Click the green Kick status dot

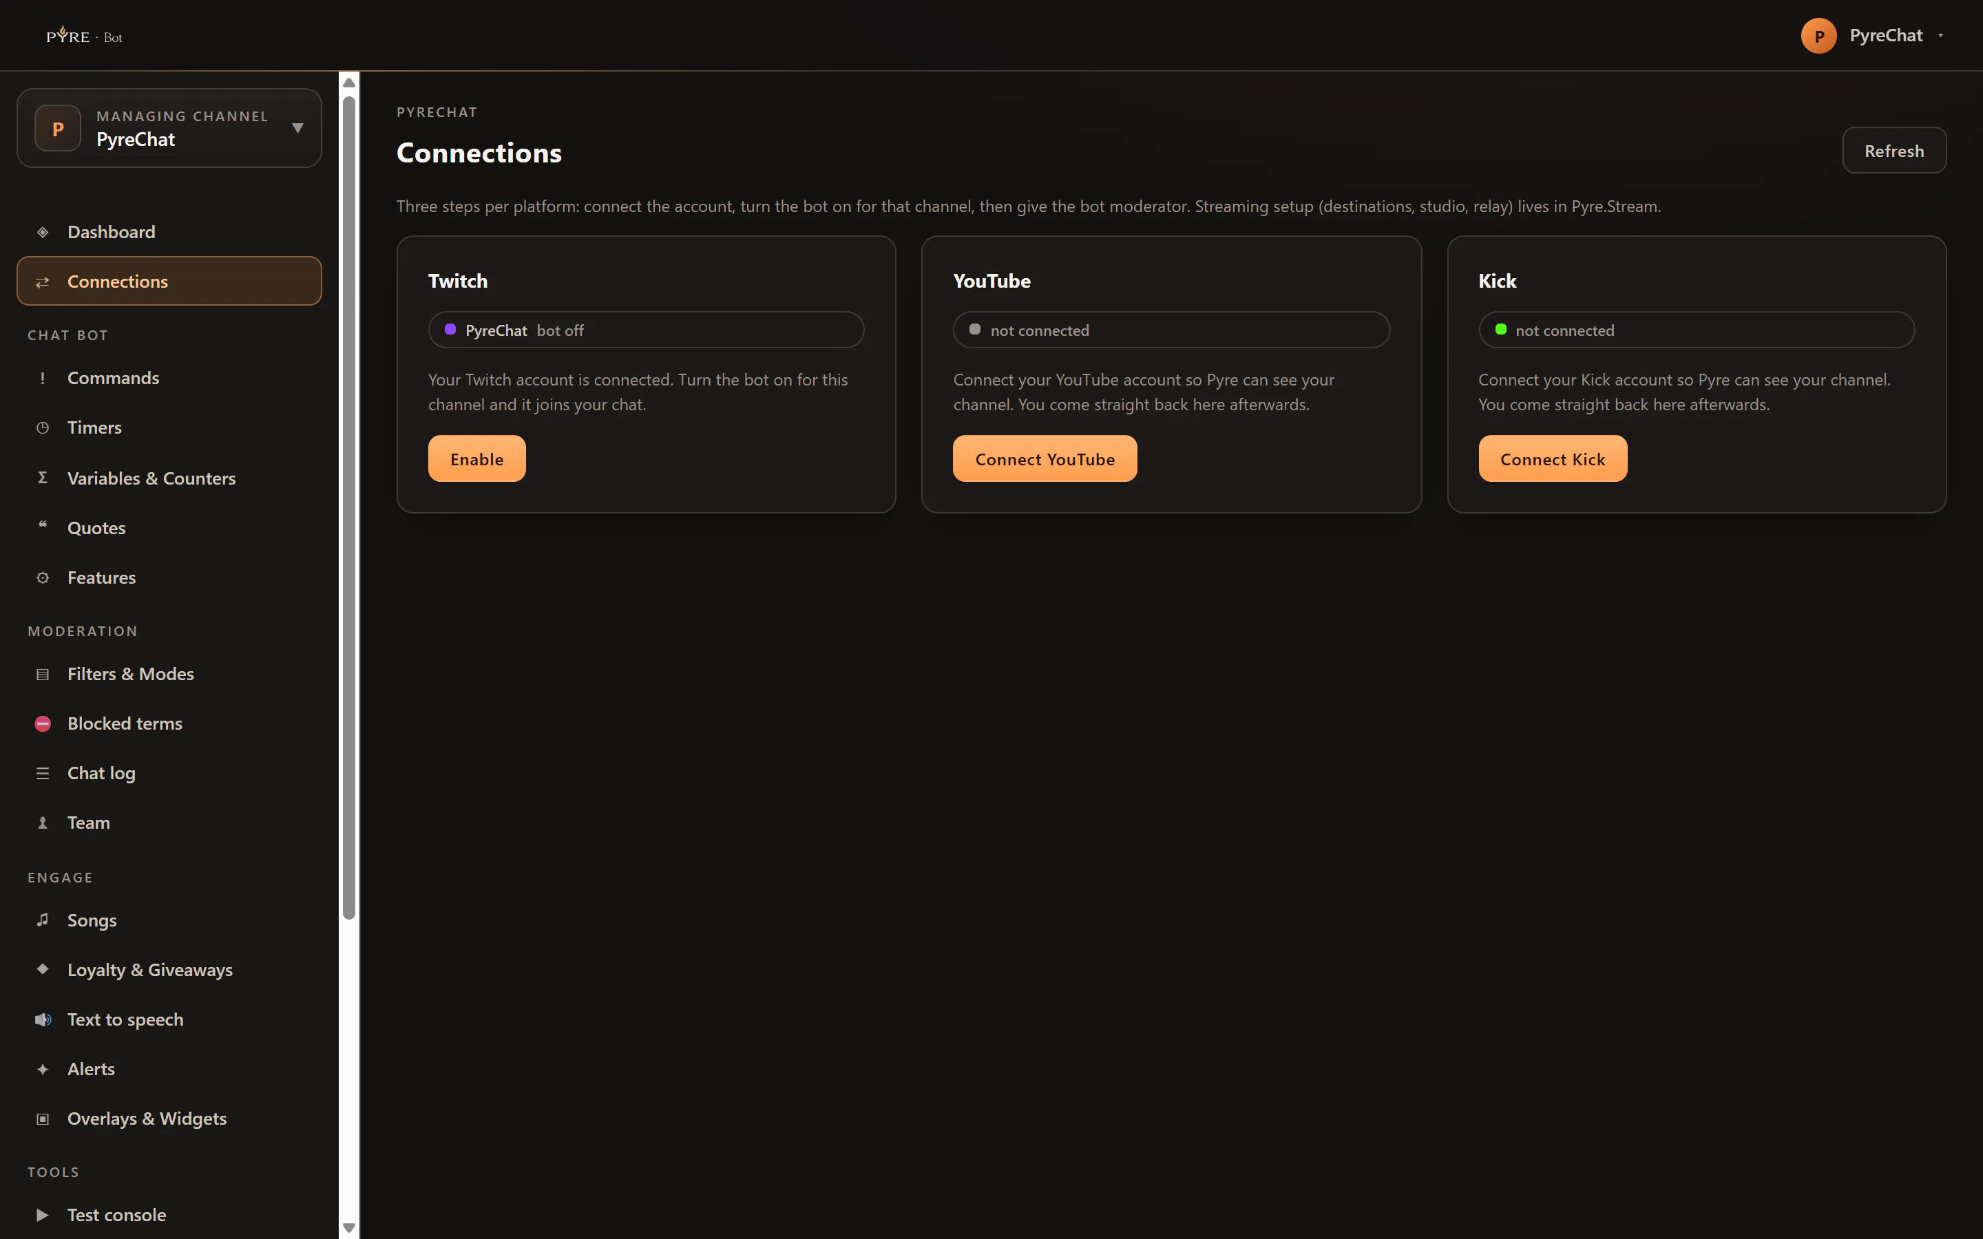(1500, 330)
